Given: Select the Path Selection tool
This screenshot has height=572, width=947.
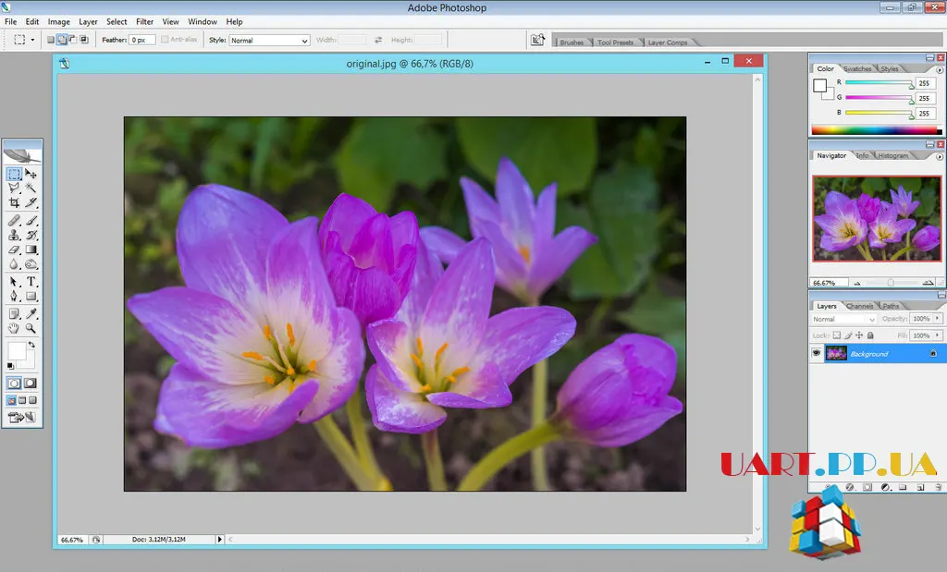Looking at the screenshot, I should (14, 282).
